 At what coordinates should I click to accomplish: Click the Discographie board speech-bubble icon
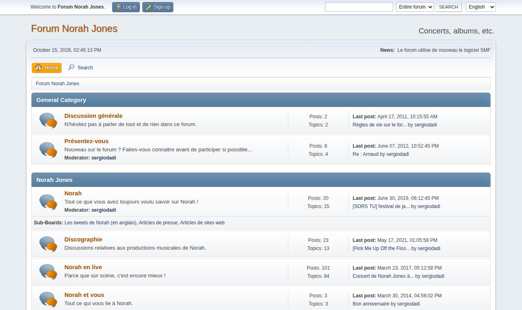(48, 244)
